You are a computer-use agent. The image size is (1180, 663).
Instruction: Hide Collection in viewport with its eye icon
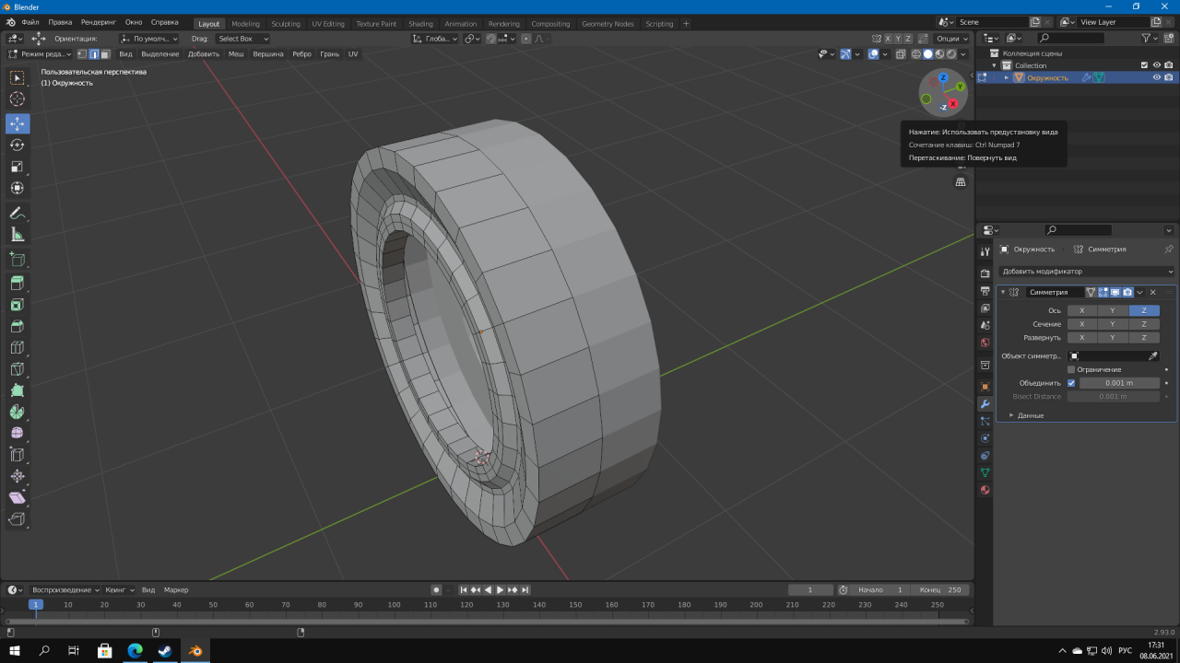[1157, 65]
